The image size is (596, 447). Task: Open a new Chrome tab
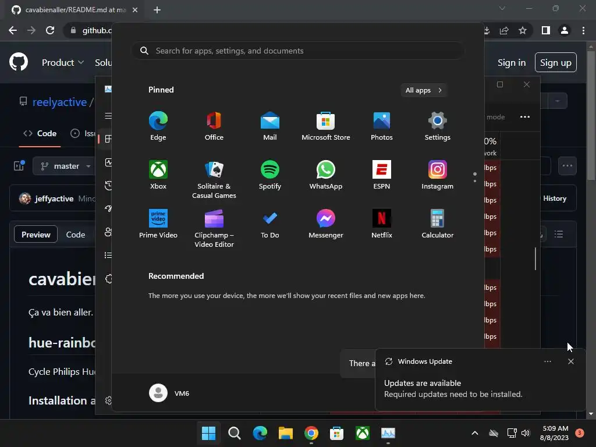(x=157, y=10)
